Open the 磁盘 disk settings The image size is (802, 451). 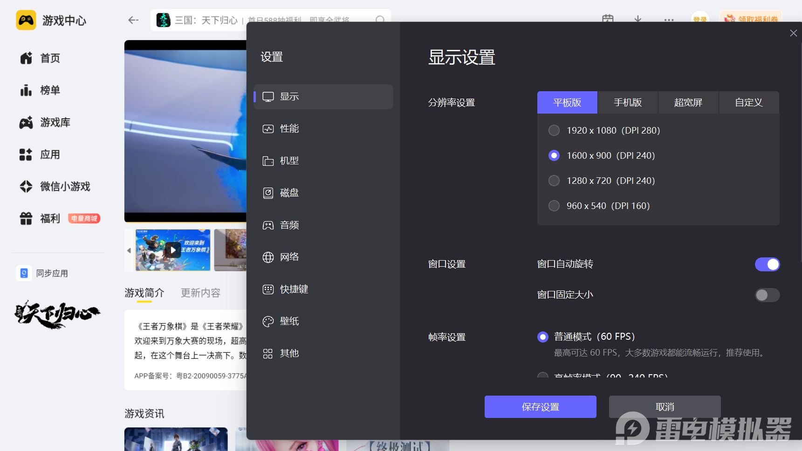tap(289, 193)
